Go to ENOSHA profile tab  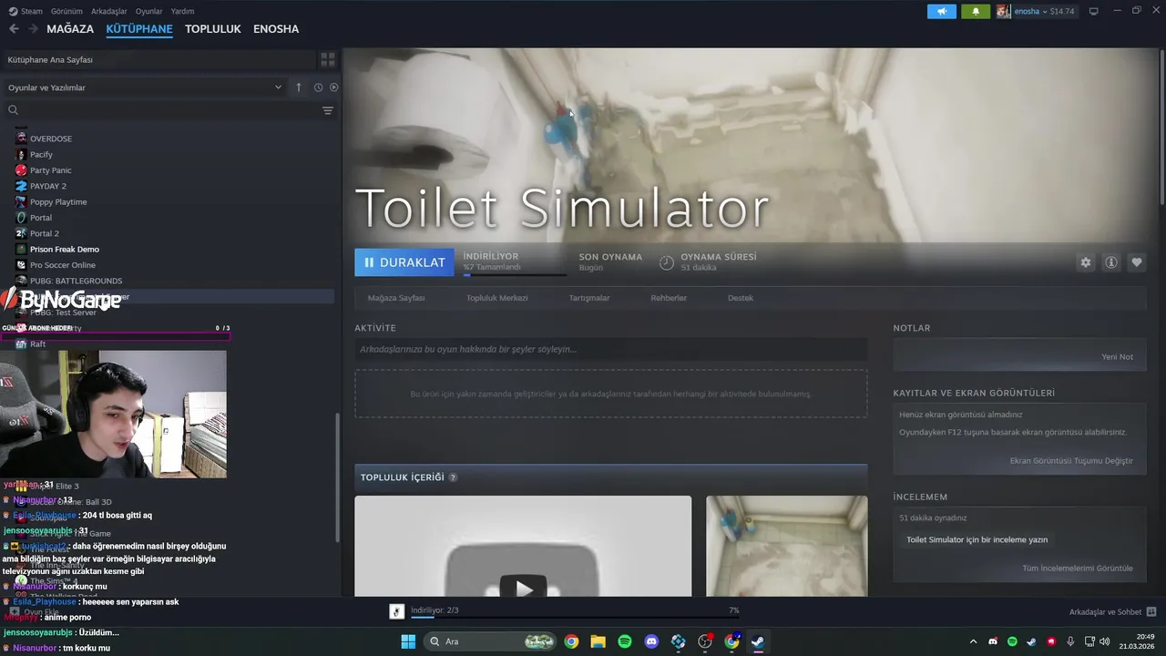click(276, 29)
